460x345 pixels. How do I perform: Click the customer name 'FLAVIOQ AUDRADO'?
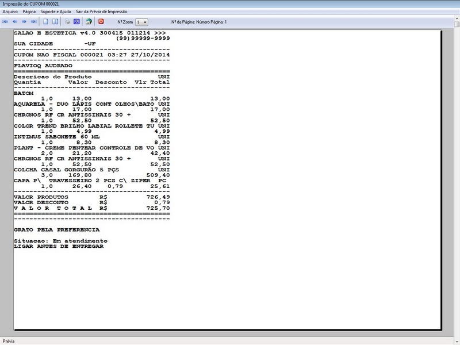(43, 66)
